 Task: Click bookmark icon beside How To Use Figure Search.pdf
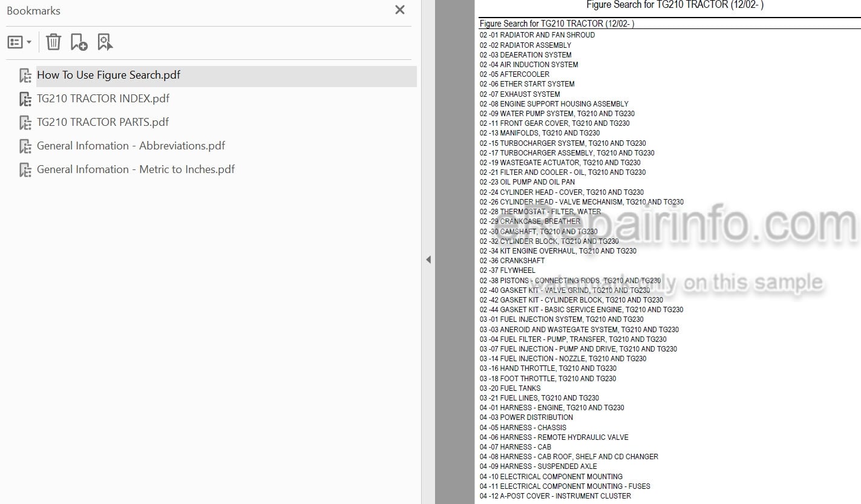(x=25, y=76)
